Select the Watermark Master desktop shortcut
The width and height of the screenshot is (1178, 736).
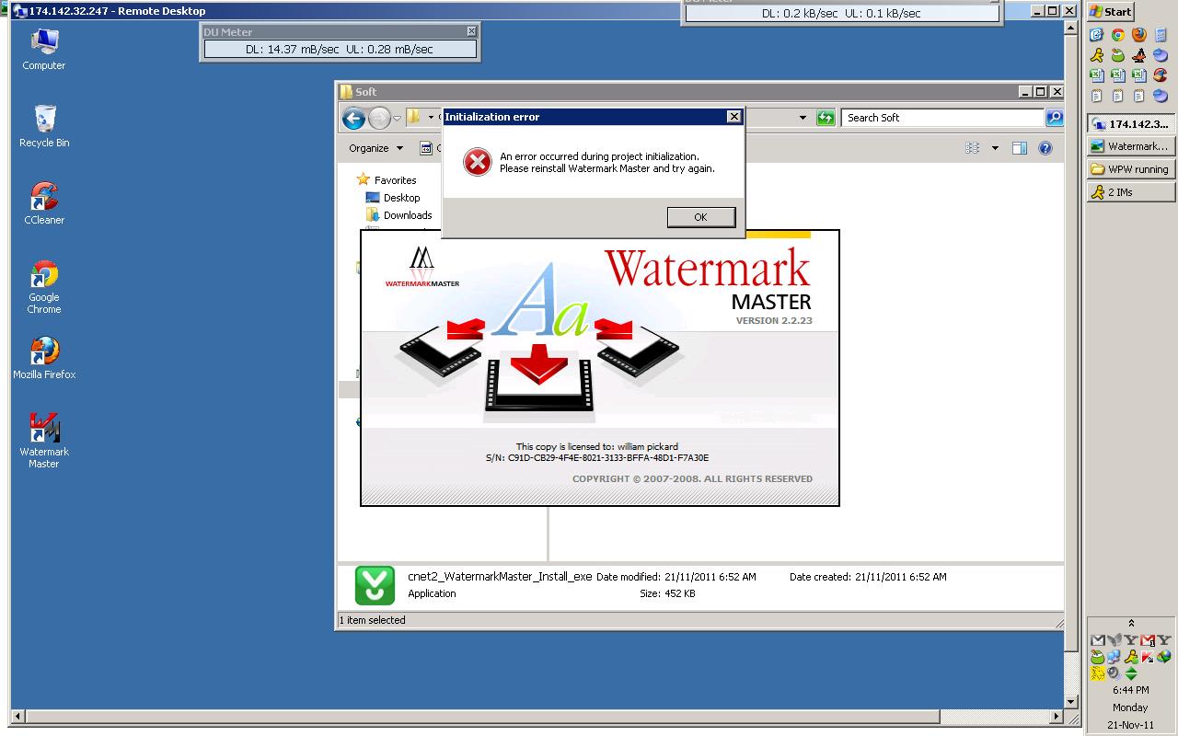pyautogui.click(x=44, y=441)
